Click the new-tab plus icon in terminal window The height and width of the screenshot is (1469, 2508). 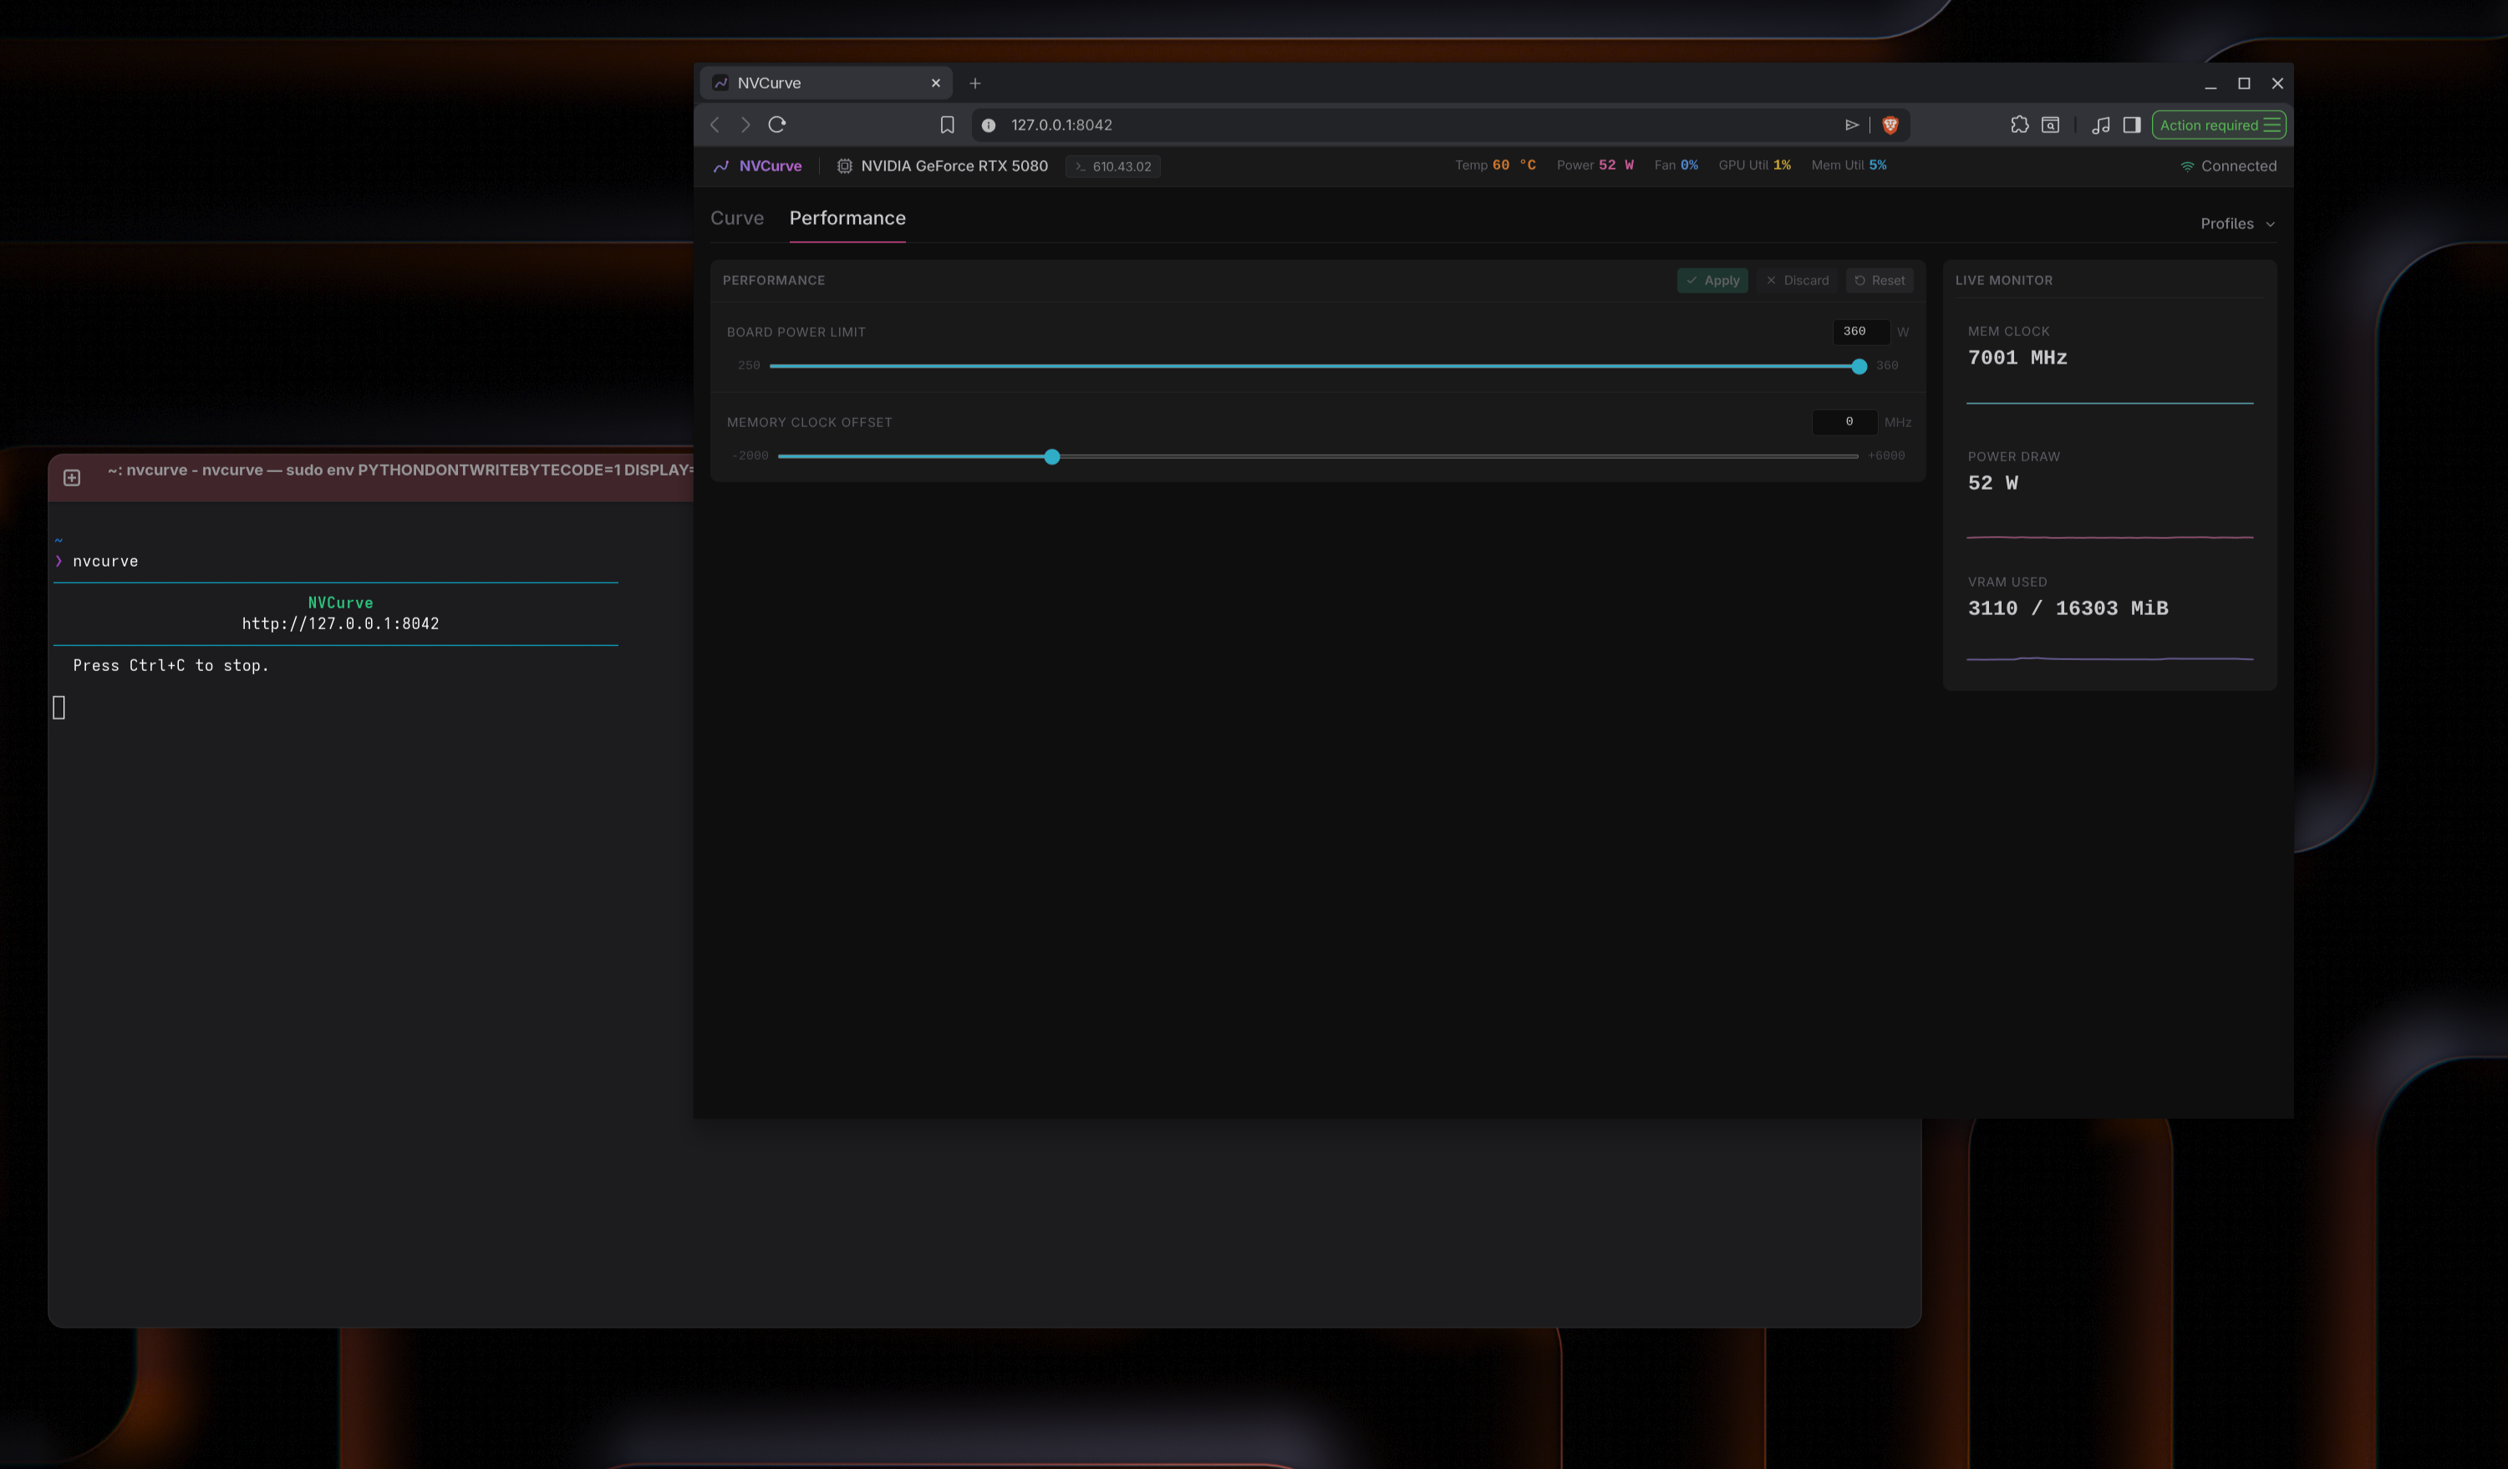click(72, 478)
